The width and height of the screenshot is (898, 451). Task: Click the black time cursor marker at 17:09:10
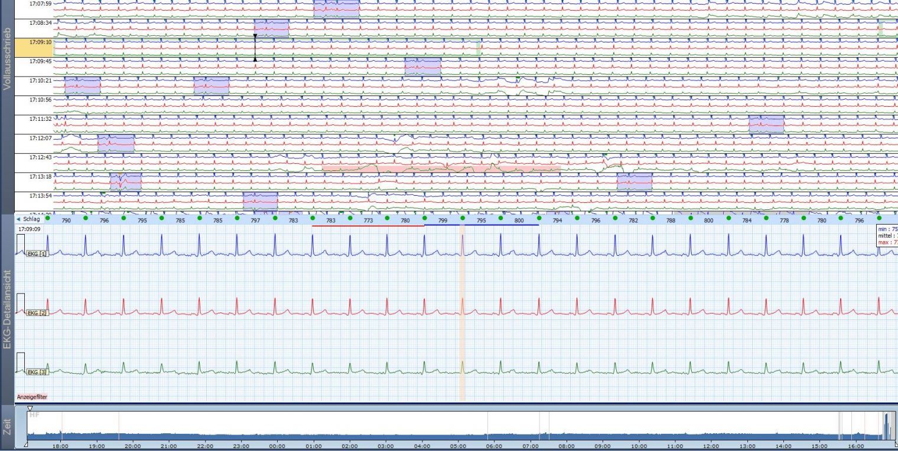(x=255, y=48)
